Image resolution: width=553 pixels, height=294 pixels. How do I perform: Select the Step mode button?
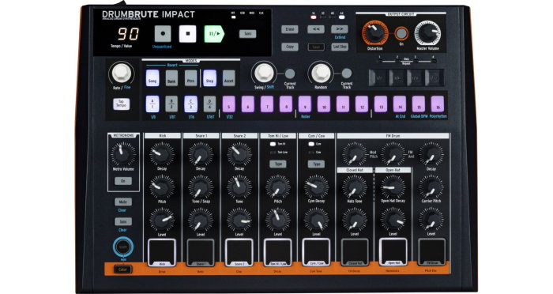(209, 78)
